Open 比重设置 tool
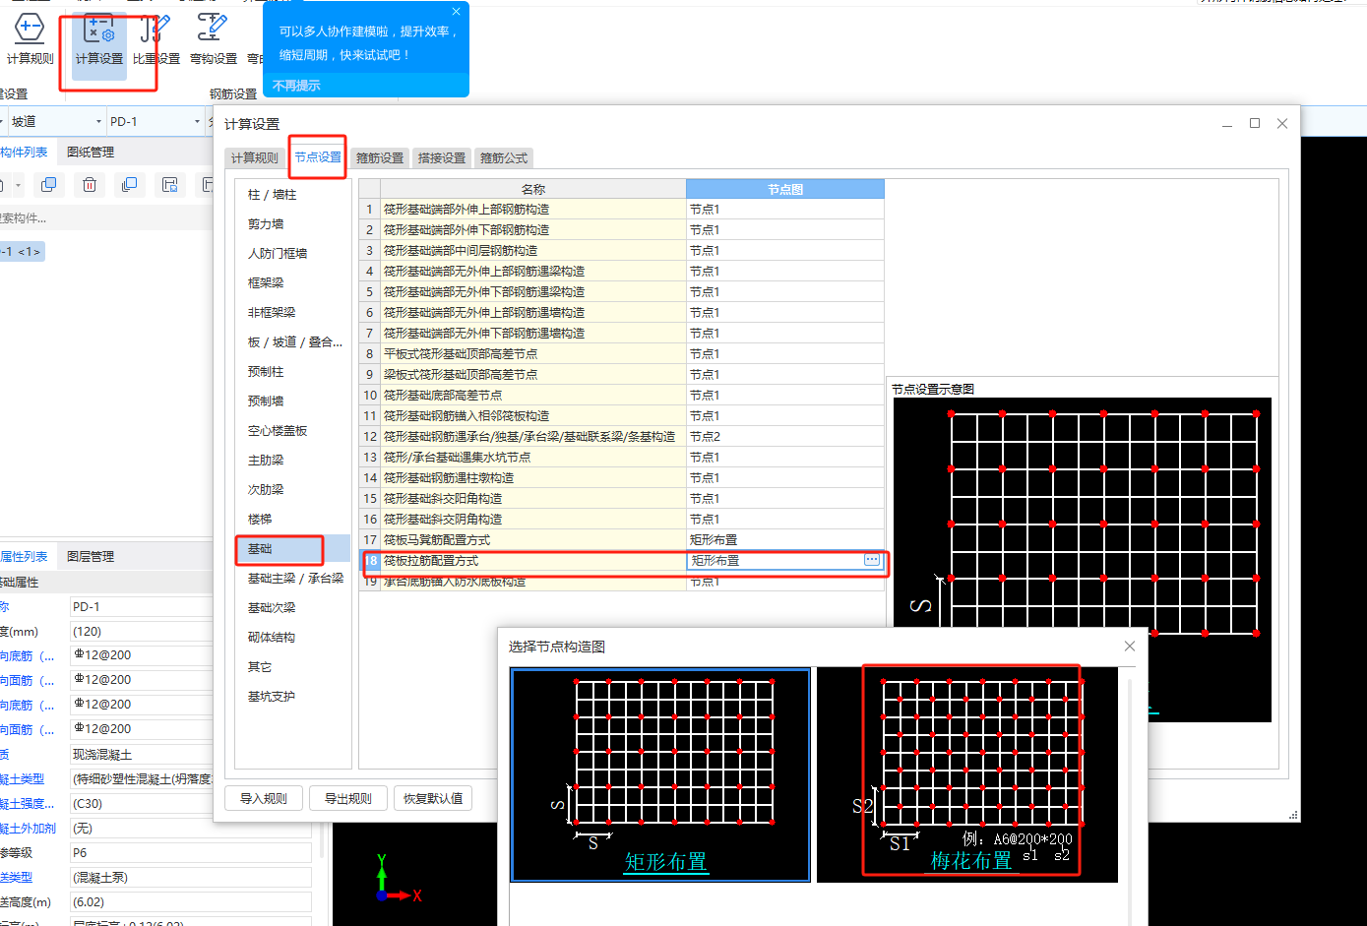Image resolution: width=1367 pixels, height=926 pixels. pos(156,41)
